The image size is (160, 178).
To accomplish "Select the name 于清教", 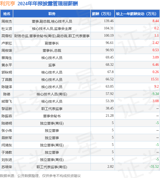I will (7, 152).
